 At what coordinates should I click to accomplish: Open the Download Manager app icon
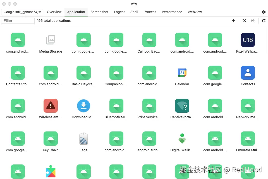[x=83, y=106]
